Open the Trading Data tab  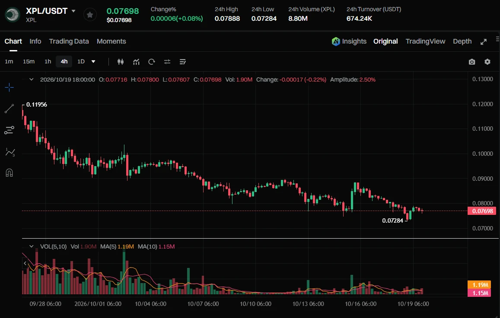[x=69, y=41]
